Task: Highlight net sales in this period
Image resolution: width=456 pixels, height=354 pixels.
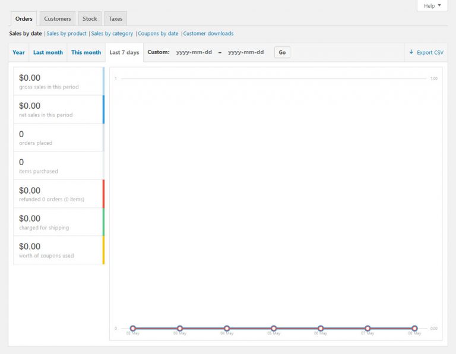Action: coord(58,109)
